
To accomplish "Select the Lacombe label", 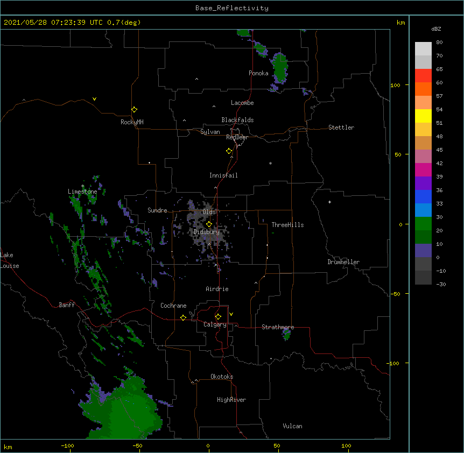I will [x=242, y=103].
